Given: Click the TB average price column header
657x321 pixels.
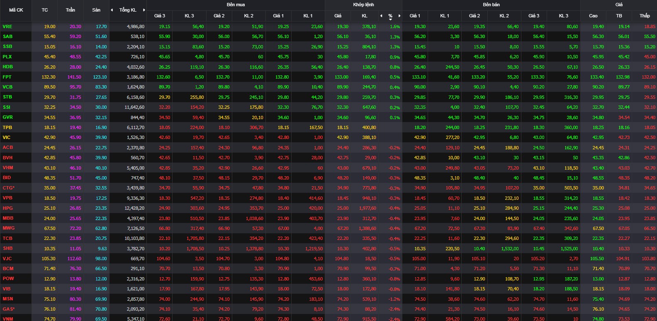Looking at the screenshot, I should [619, 16].
